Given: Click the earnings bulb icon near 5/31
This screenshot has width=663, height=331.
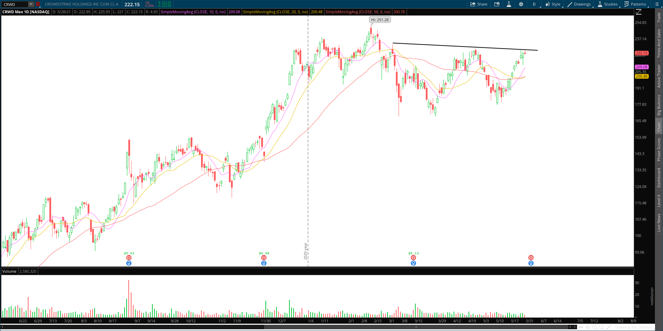Looking at the screenshot, I should (x=531, y=263).
